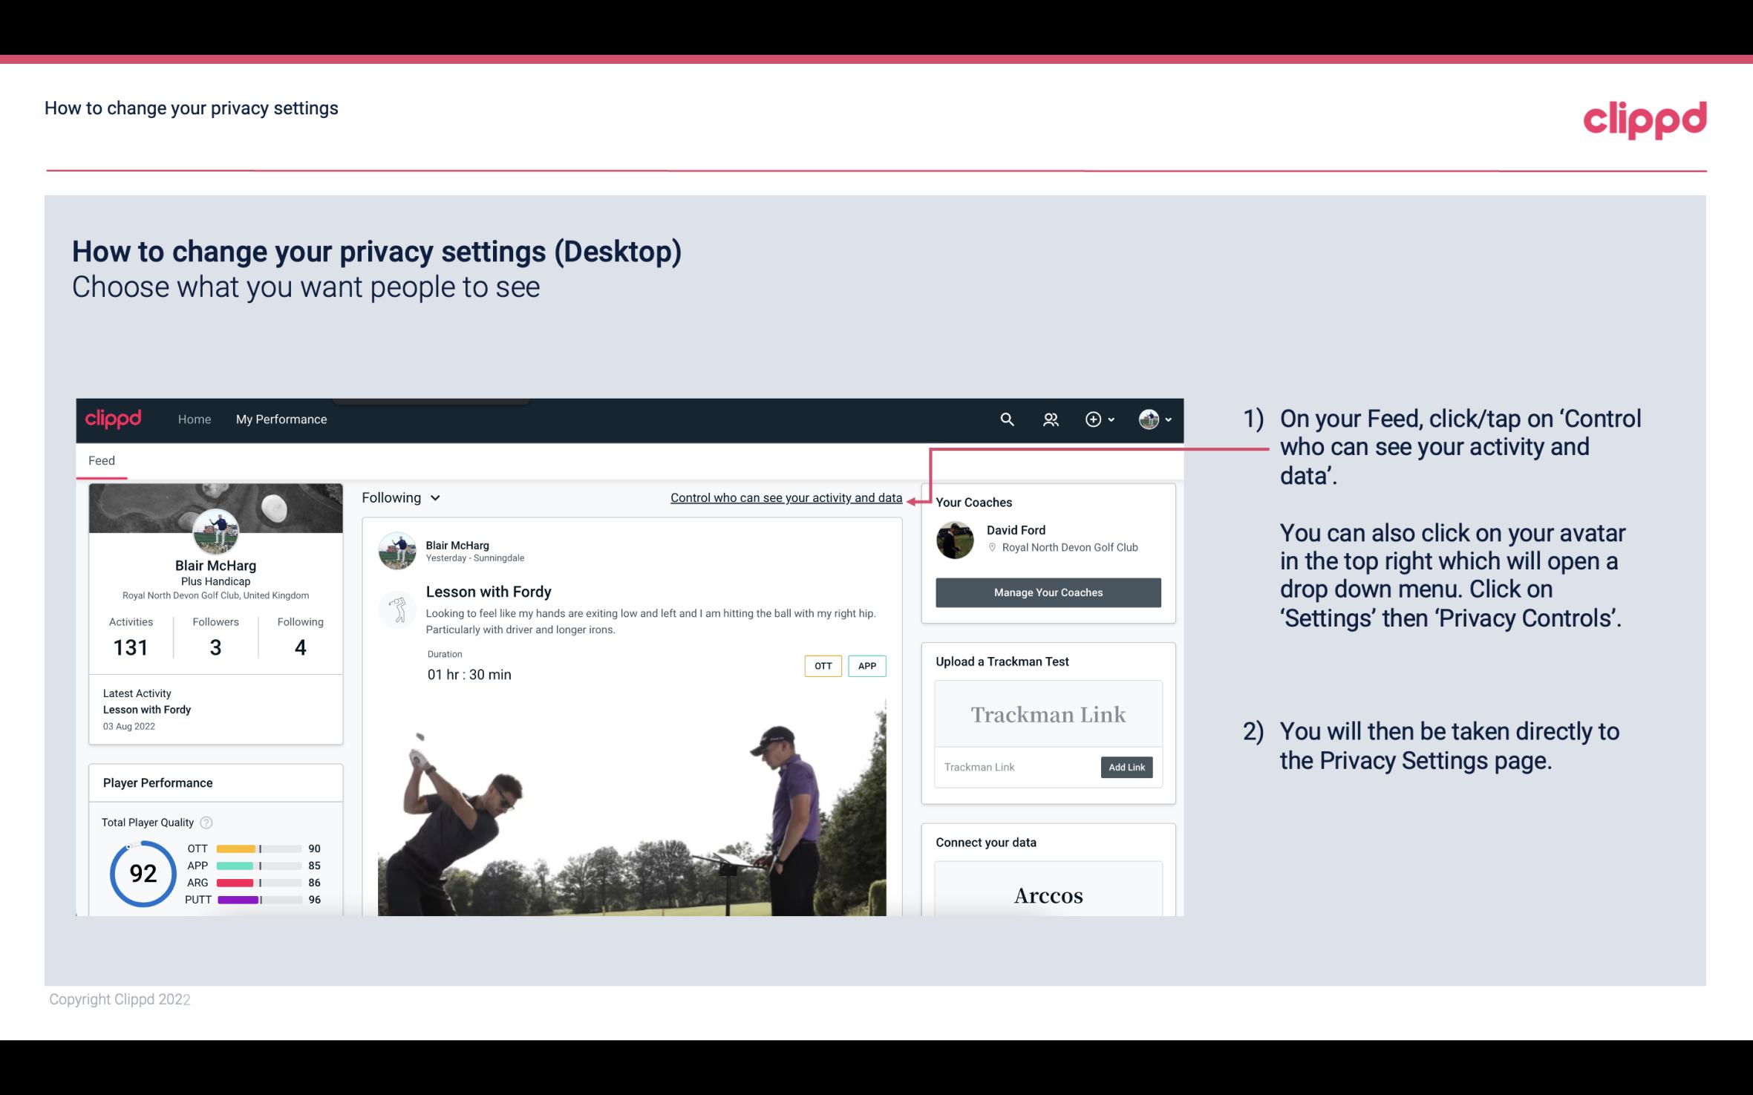Viewport: 1753px width, 1095px height.
Task: Click the Manage Your Coaches button
Action: coord(1048,592)
